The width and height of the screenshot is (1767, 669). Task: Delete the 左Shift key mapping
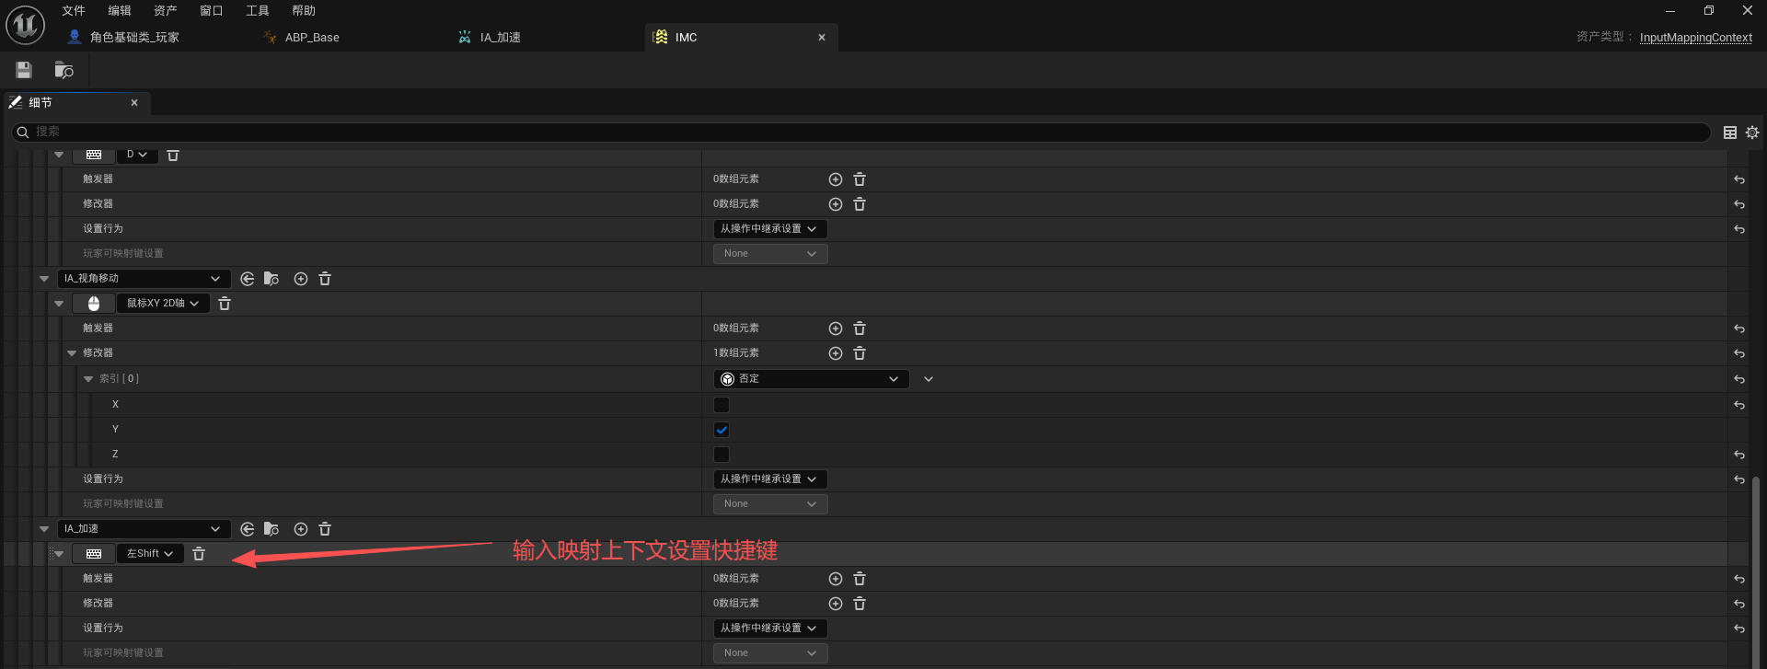click(x=199, y=554)
